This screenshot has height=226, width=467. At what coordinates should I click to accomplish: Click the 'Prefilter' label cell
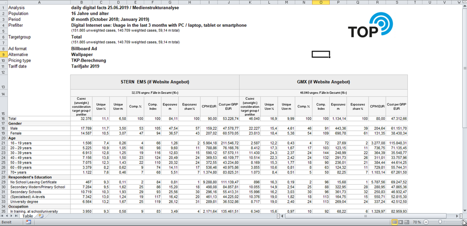pos(16,25)
